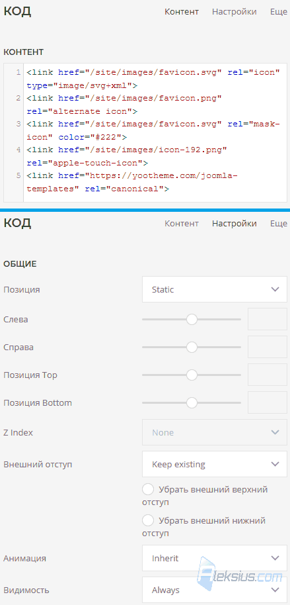Focus the Справа value input box
The width and height of the screenshot is (290, 605).
click(268, 347)
